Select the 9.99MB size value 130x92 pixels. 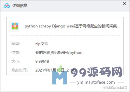[42, 61]
